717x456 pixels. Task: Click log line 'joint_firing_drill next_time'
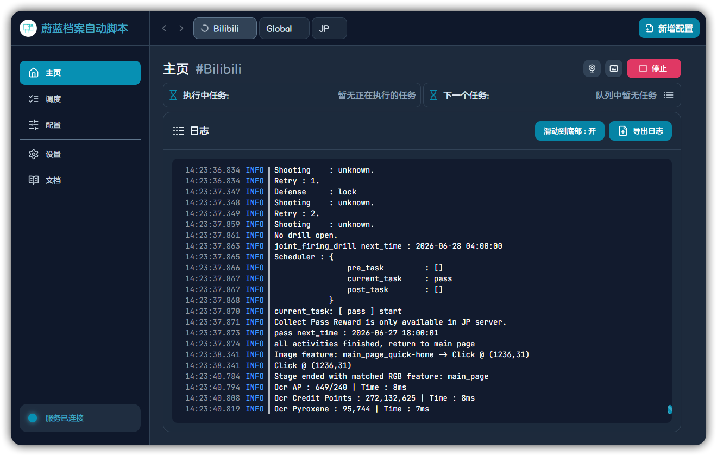[388, 246]
